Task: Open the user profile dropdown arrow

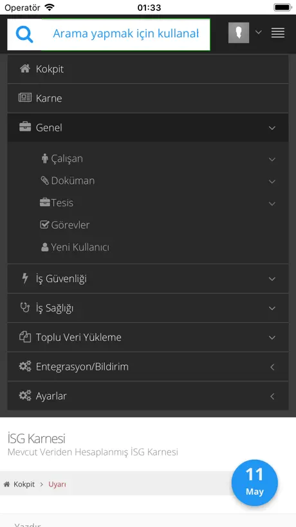Action: (x=259, y=32)
